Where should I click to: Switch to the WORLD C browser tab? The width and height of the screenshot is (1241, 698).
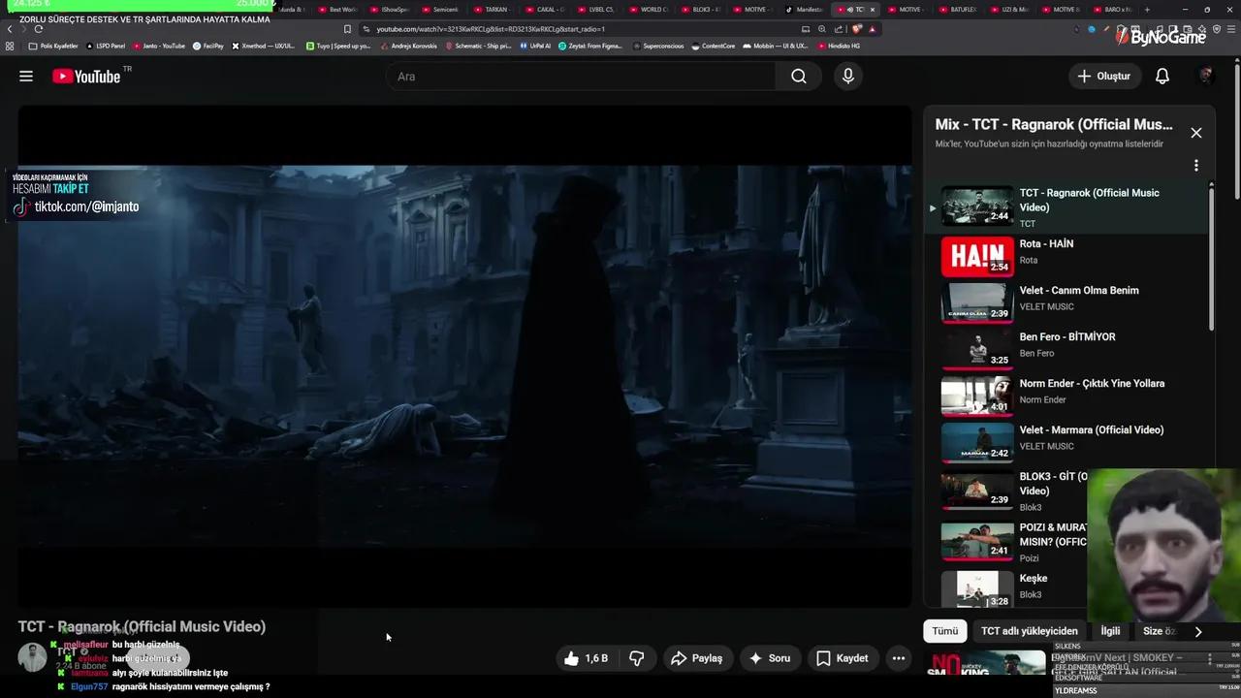648,10
